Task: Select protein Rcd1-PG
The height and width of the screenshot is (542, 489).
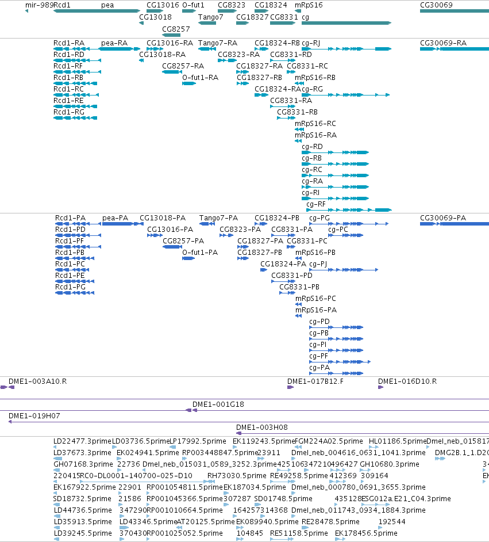Action: tap(70, 287)
